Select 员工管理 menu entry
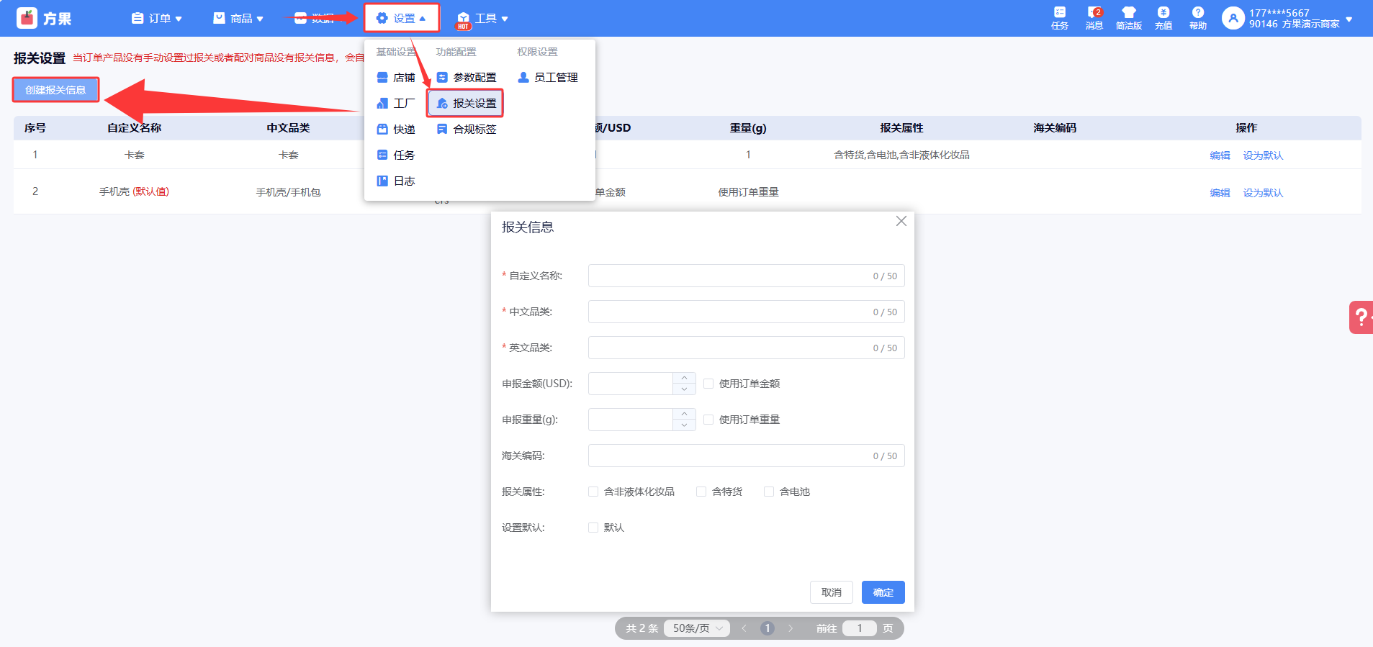1373x647 pixels. [548, 78]
